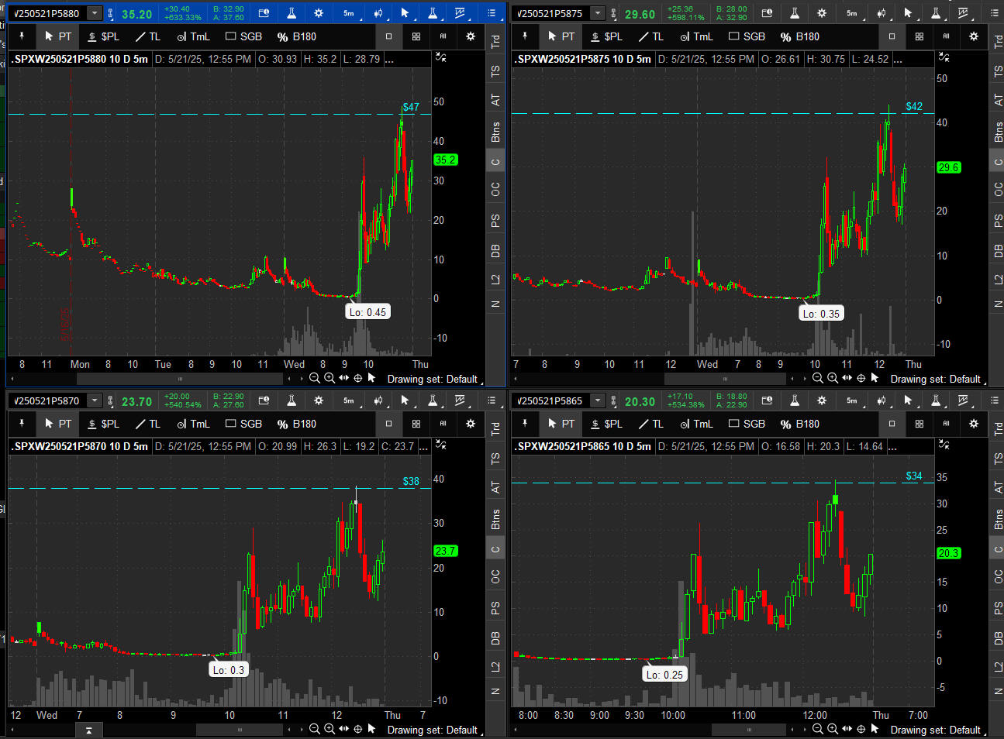The width and height of the screenshot is (1004, 739).
Task: Toggle the pin icon in the 5870 drawing row
Action: coord(22,424)
